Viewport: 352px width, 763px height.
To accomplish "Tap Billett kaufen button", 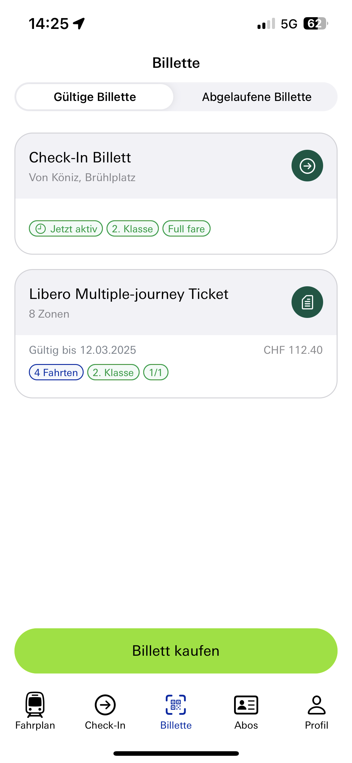I will coord(176,651).
